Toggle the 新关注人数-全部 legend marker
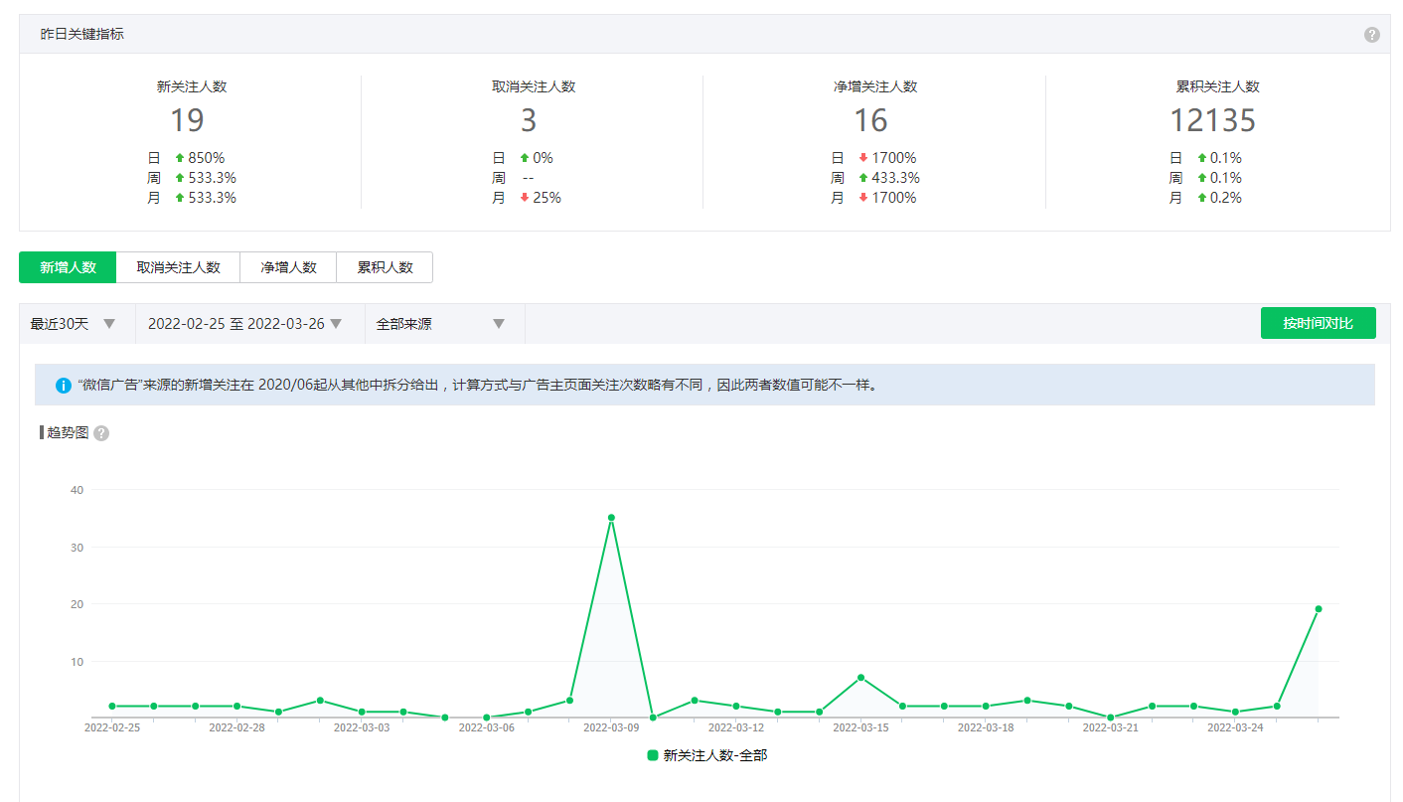 click(x=653, y=755)
